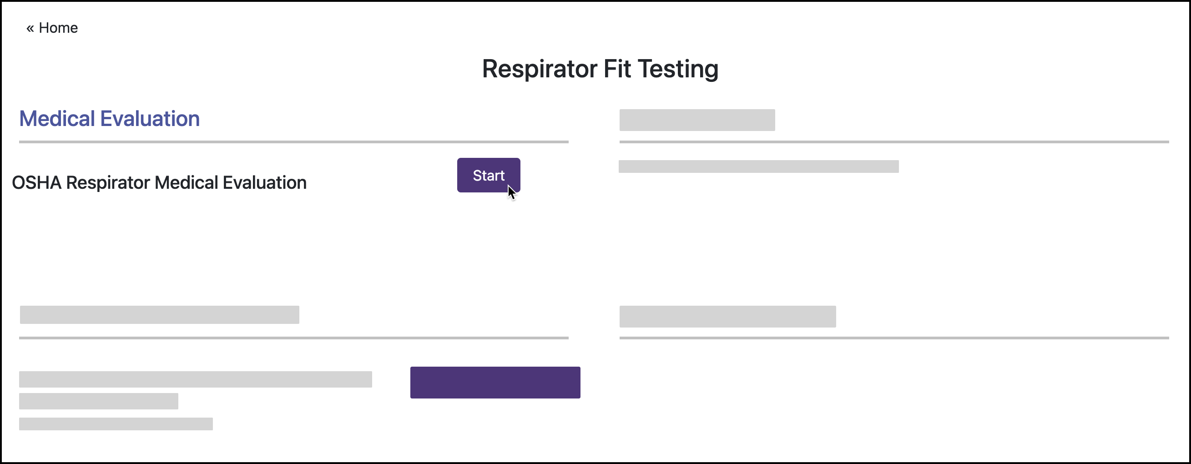The height and width of the screenshot is (464, 1191).
Task: Click the Start button for OSHA Respirator Medical Evaluation
Action: pyautogui.click(x=488, y=175)
